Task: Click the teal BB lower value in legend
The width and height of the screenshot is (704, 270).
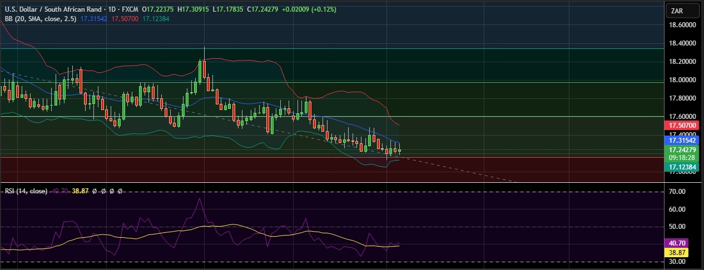Action: tap(156, 18)
